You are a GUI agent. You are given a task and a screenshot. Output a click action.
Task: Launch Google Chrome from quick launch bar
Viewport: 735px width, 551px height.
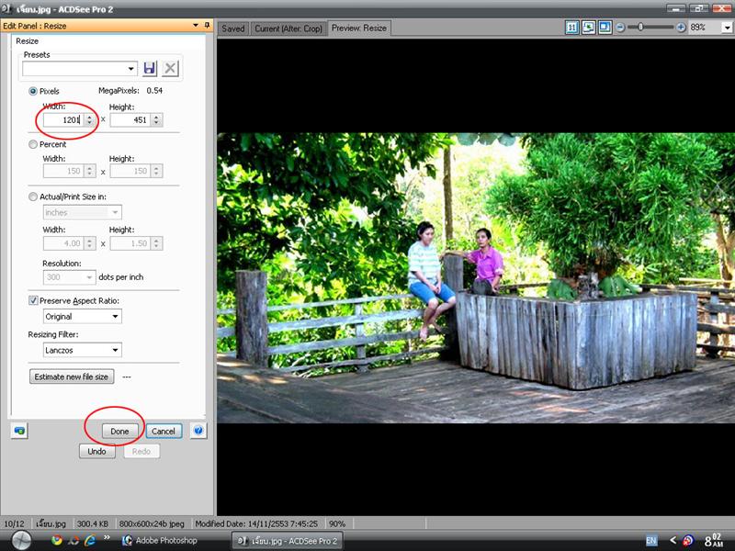pos(57,540)
